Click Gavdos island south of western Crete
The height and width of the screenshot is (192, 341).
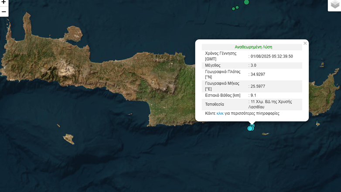click(x=68, y=139)
